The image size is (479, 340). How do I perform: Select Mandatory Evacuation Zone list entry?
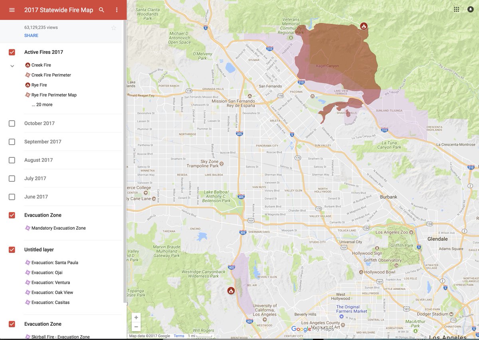point(59,228)
